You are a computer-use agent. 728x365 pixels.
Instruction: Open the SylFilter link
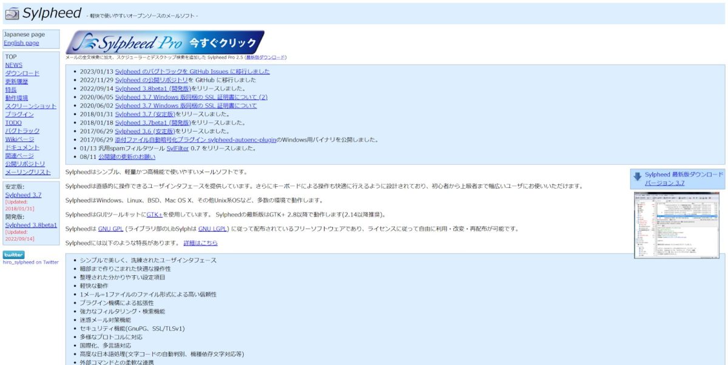tap(178, 148)
